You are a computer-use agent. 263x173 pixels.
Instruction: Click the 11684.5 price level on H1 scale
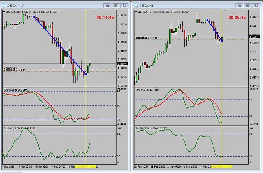coord(254,17)
